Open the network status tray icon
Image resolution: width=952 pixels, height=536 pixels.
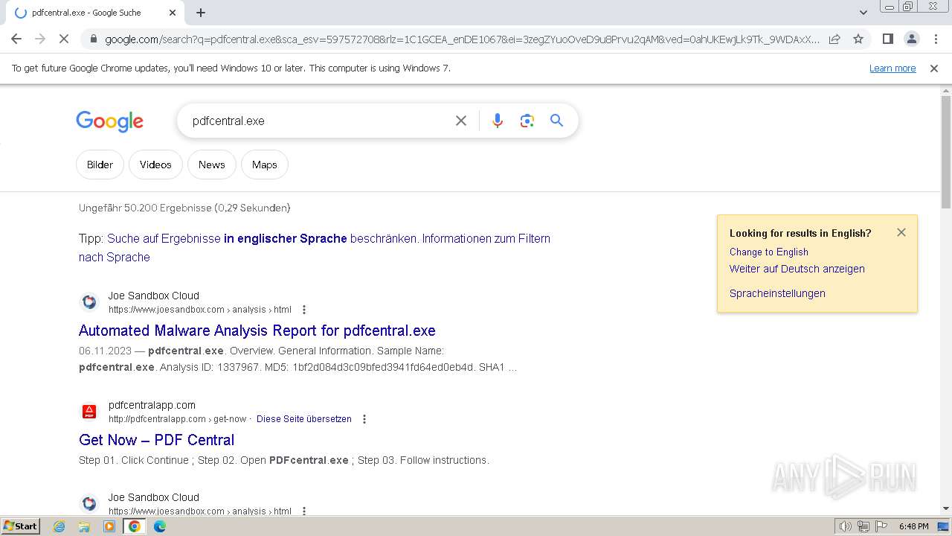click(x=863, y=526)
